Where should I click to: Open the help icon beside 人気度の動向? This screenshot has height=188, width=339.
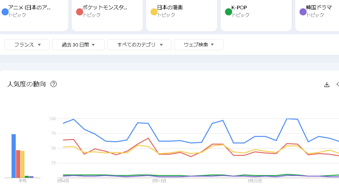coord(54,84)
